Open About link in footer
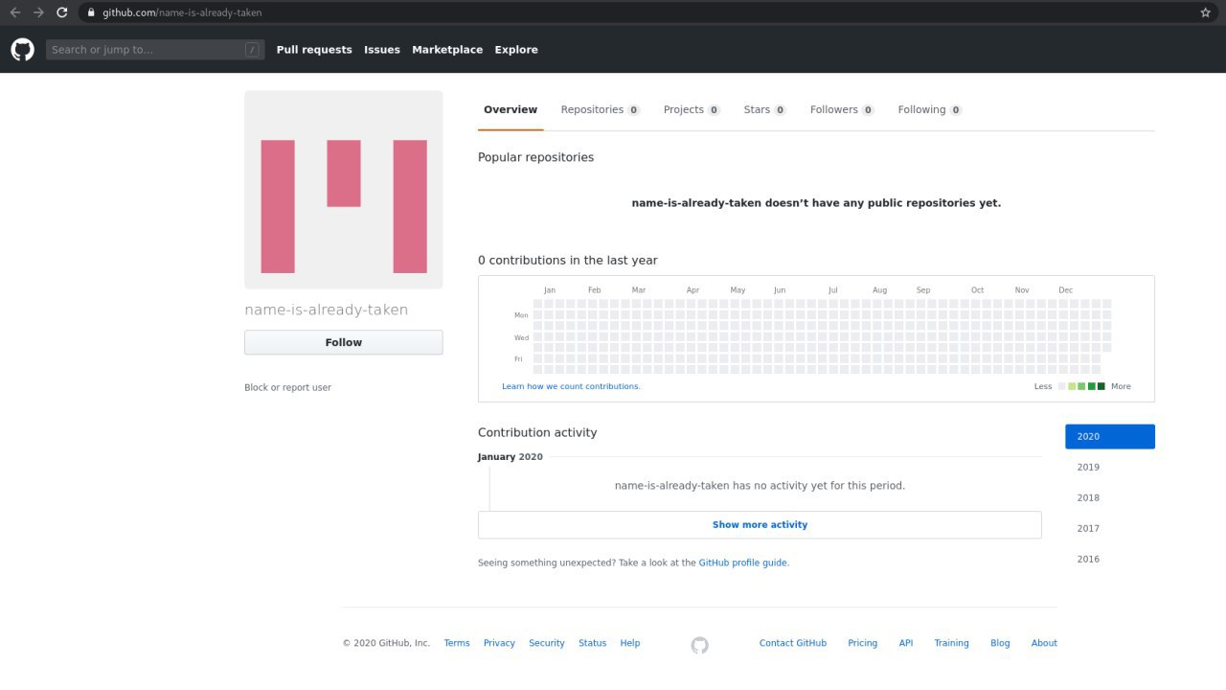This screenshot has width=1226, height=690. click(1044, 643)
